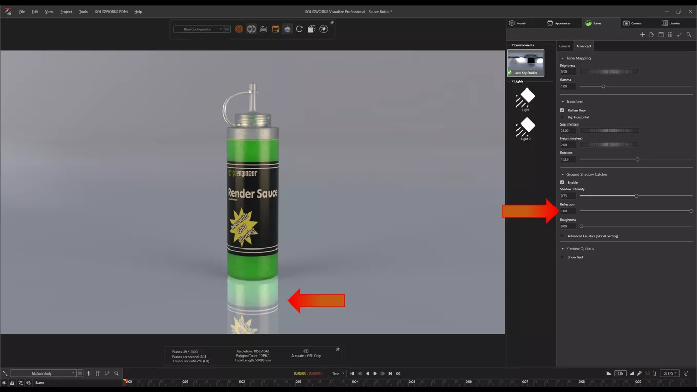Adjust the Gamma slider
The image size is (697, 392).
[x=603, y=86]
